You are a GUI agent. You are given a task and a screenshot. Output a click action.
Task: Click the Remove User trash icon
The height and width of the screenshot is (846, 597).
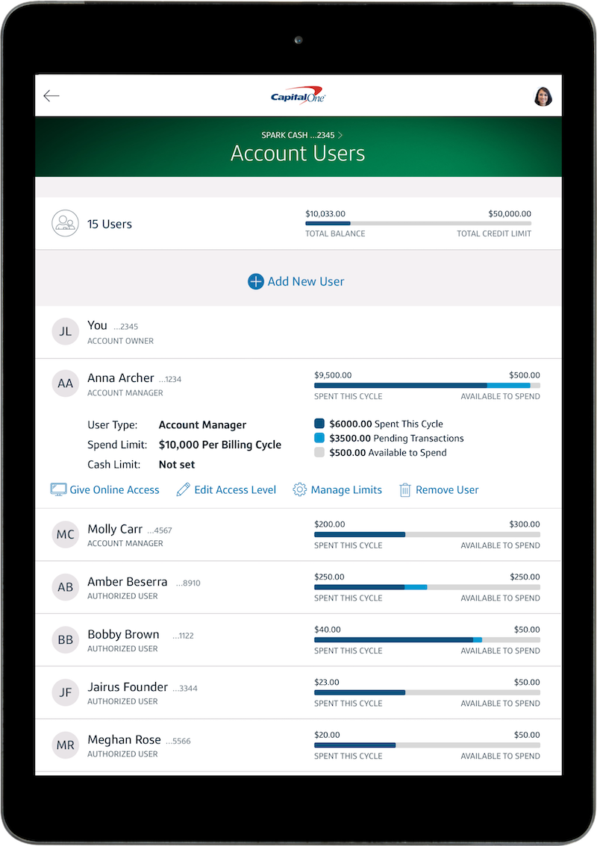click(x=405, y=489)
